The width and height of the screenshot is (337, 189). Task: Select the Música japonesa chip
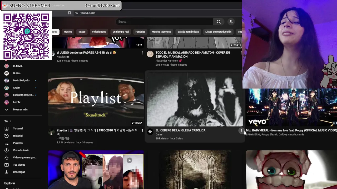tap(161, 32)
